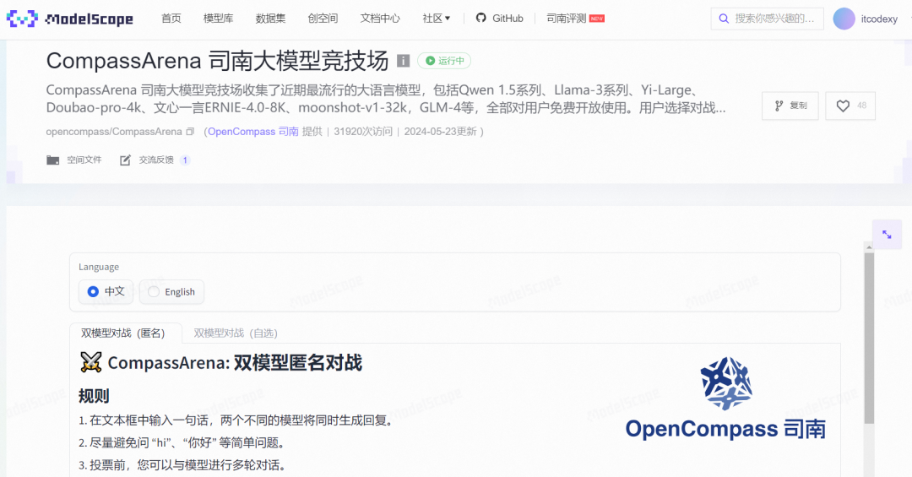Click the 2024-05-23更新 date text
This screenshot has width=912, height=477.
[440, 132]
